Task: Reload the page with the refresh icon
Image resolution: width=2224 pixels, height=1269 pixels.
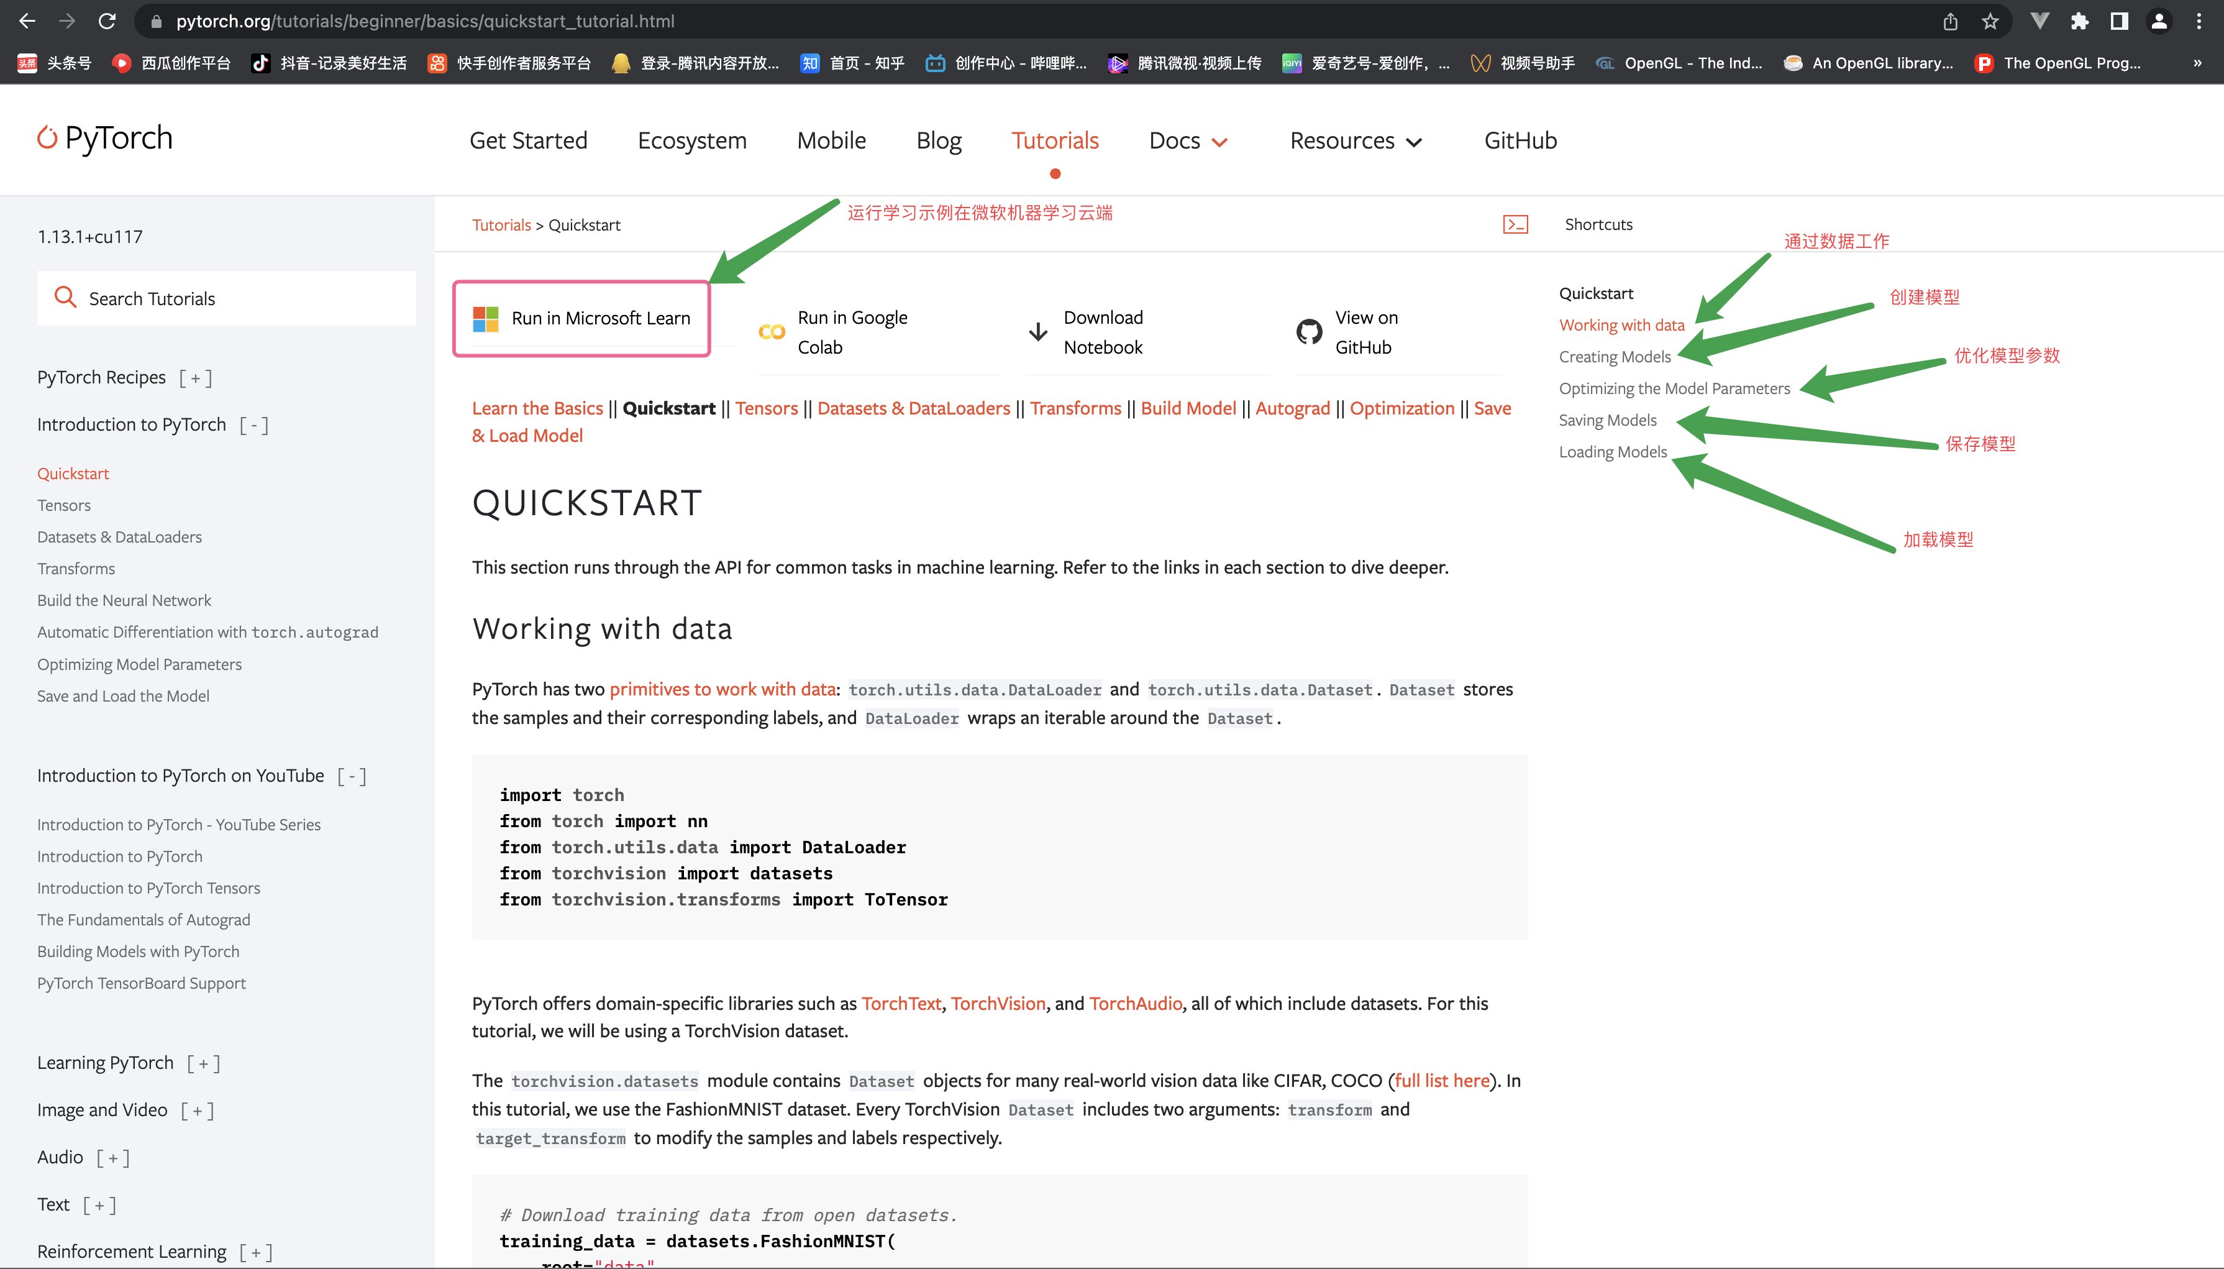Action: (106, 21)
